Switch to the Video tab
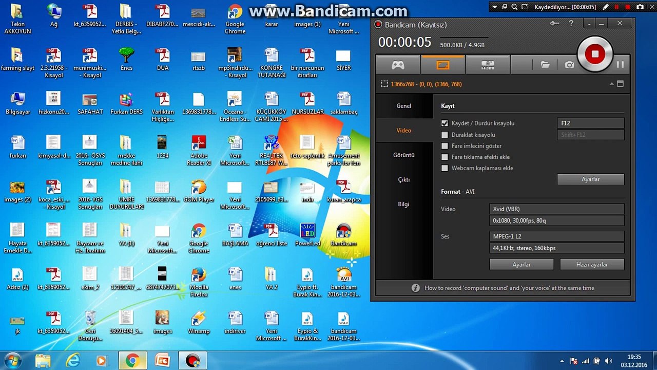 pos(404,131)
